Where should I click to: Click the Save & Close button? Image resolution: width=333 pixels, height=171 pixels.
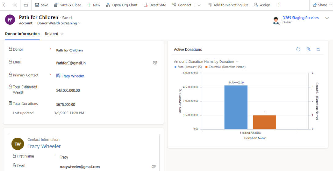(68, 5)
